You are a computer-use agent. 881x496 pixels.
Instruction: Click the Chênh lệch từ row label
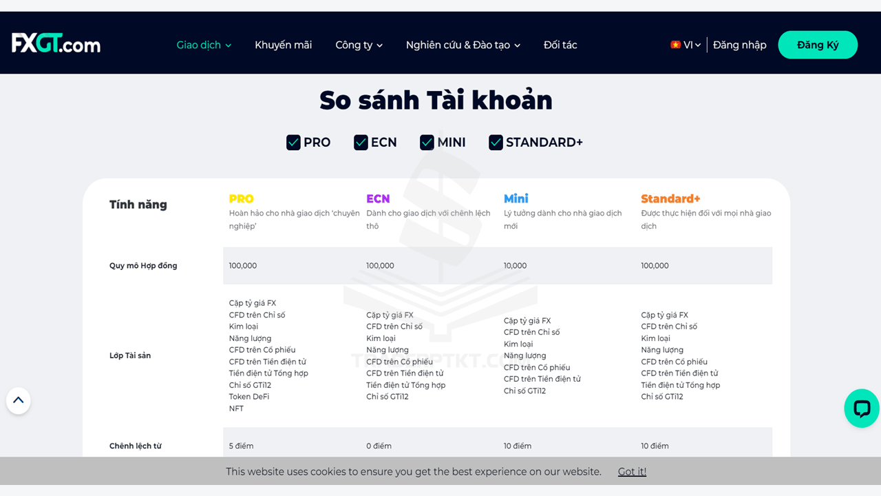(136, 446)
